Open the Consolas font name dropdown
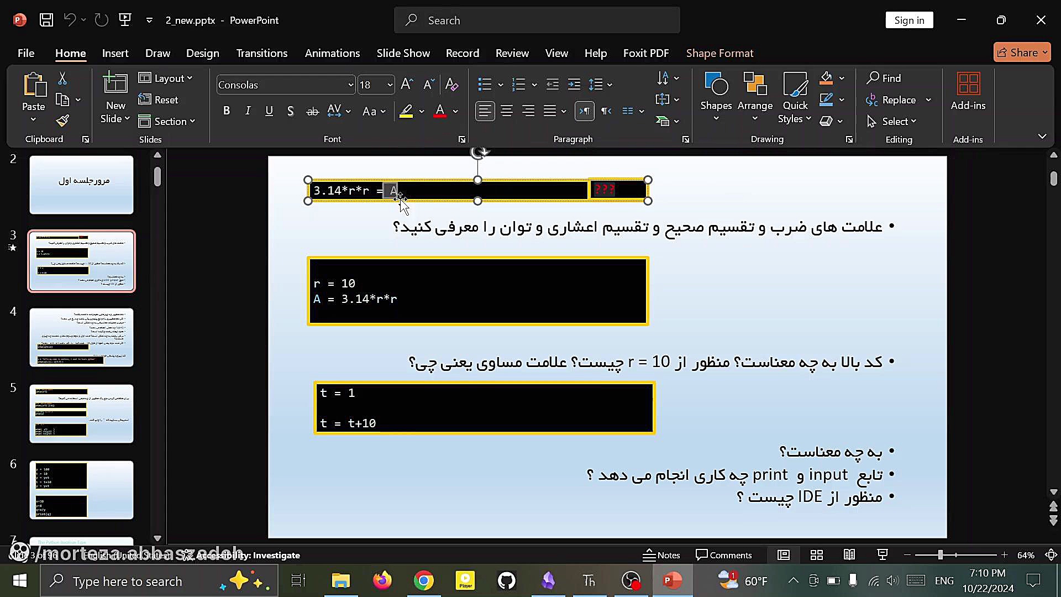 pos(350,85)
